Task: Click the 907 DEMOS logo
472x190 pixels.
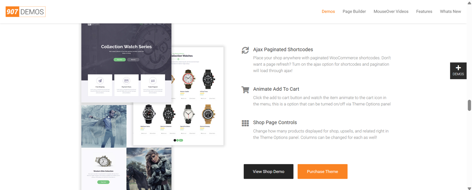Action: (25, 12)
